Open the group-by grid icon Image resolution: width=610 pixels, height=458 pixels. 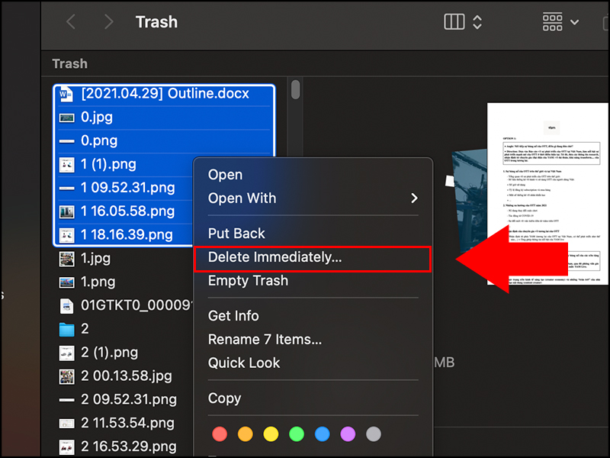(552, 22)
